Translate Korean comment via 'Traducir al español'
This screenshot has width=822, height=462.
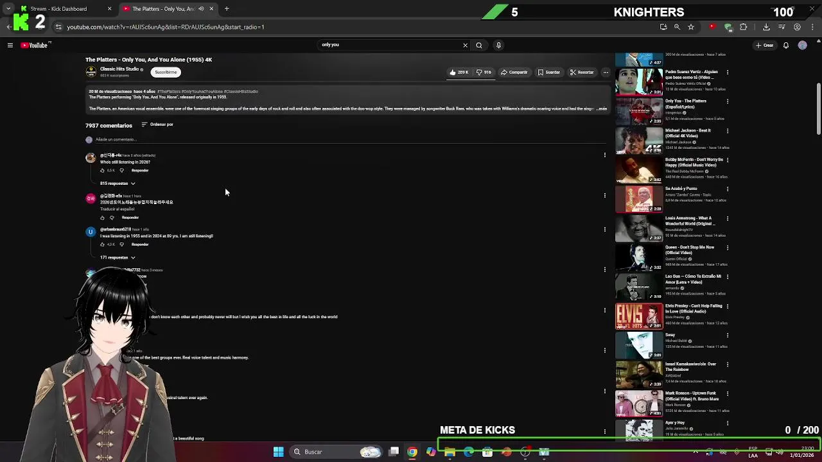[117, 209]
